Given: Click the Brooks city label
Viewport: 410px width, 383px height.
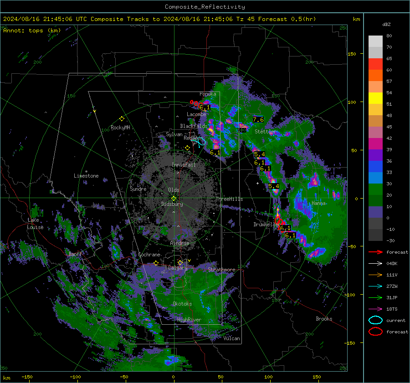Looking at the screenshot, I should [x=324, y=319].
